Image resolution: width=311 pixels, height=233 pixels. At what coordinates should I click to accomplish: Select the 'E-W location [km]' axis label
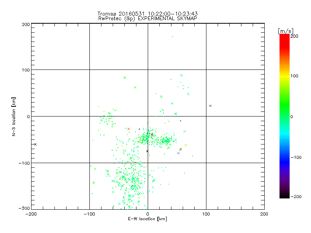(147, 219)
